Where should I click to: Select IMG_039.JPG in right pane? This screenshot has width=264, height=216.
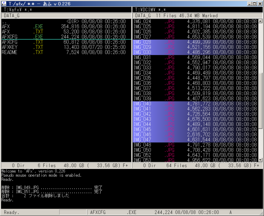tap(195, 98)
